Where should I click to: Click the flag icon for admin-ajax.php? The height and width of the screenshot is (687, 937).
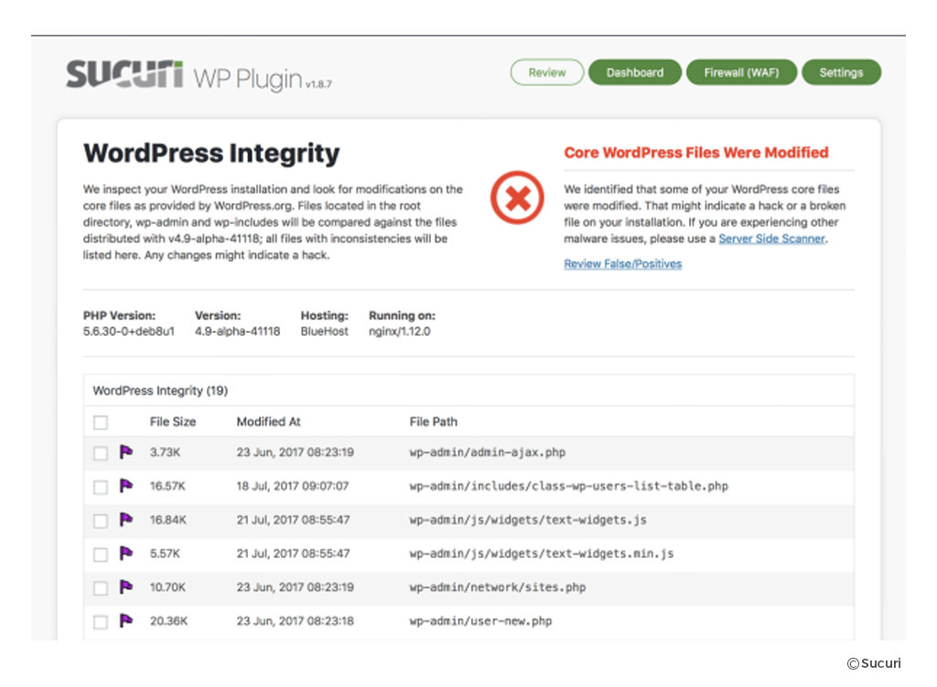tap(126, 452)
